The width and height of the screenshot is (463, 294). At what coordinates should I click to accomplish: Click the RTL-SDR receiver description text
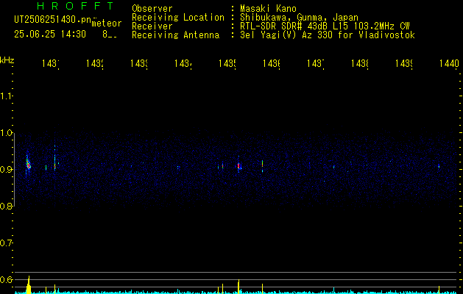325,26
